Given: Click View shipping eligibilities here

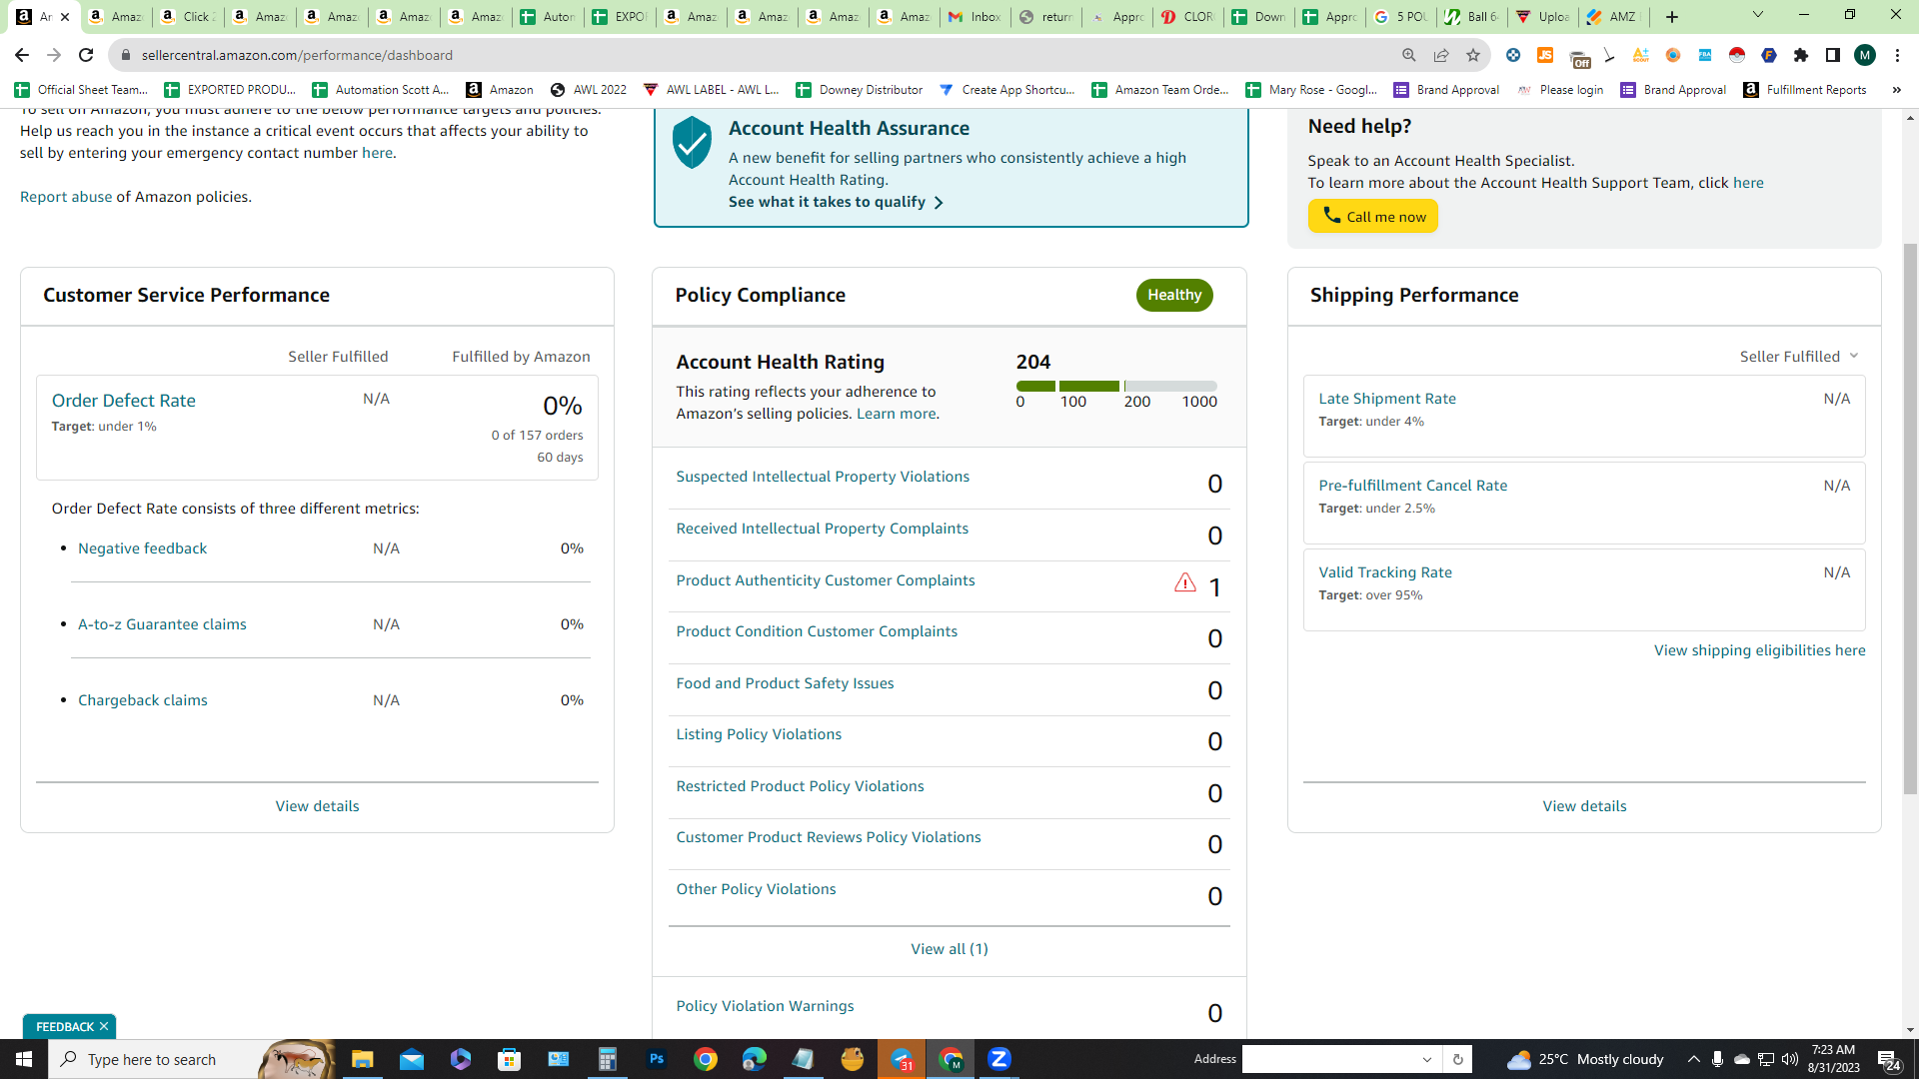Looking at the screenshot, I should coord(1760,650).
